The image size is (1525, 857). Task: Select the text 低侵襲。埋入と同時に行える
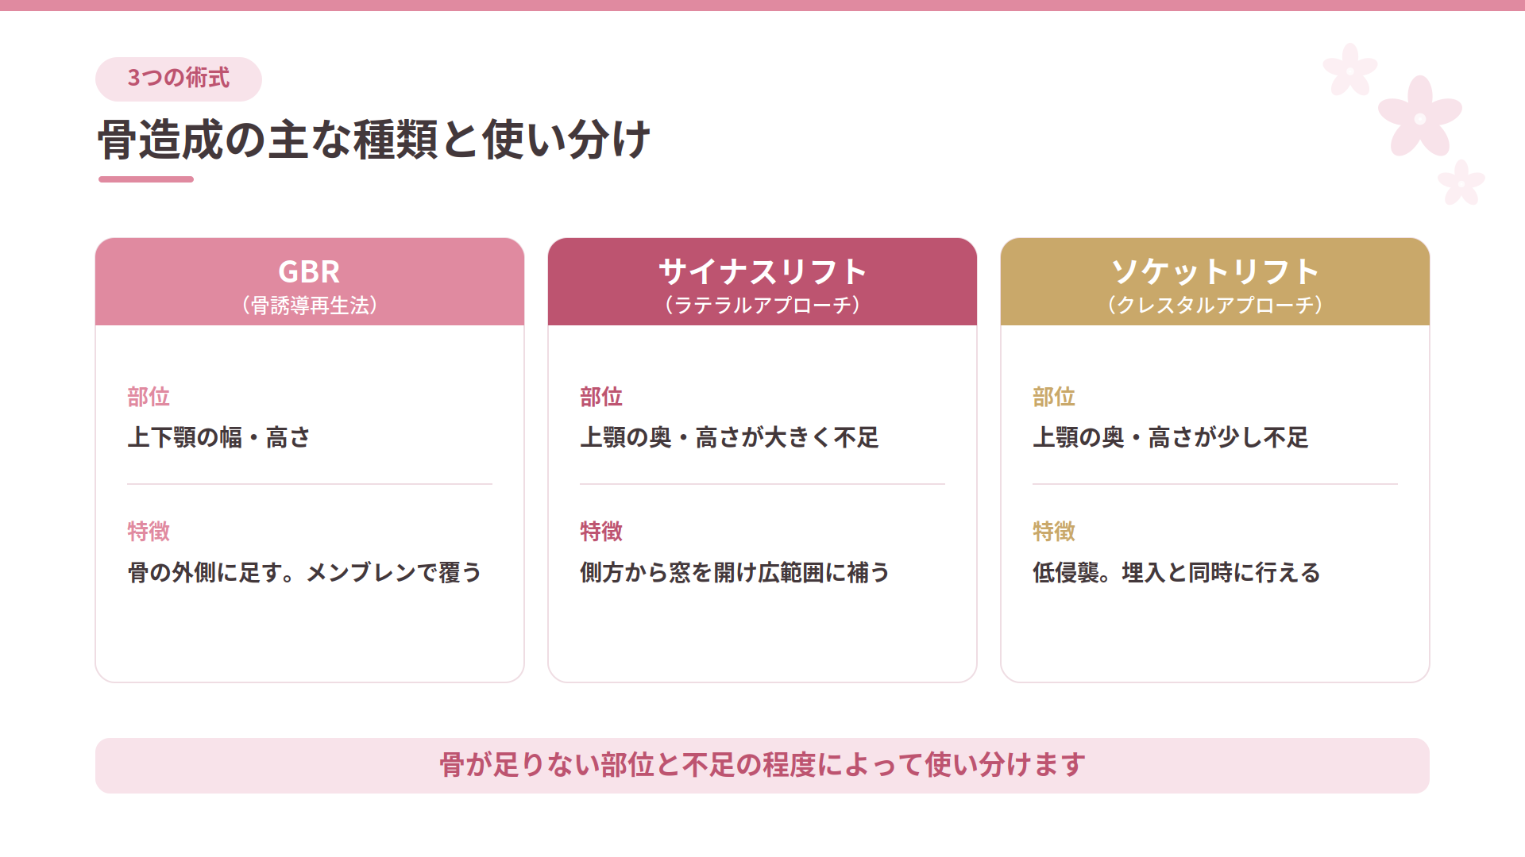[1176, 572]
